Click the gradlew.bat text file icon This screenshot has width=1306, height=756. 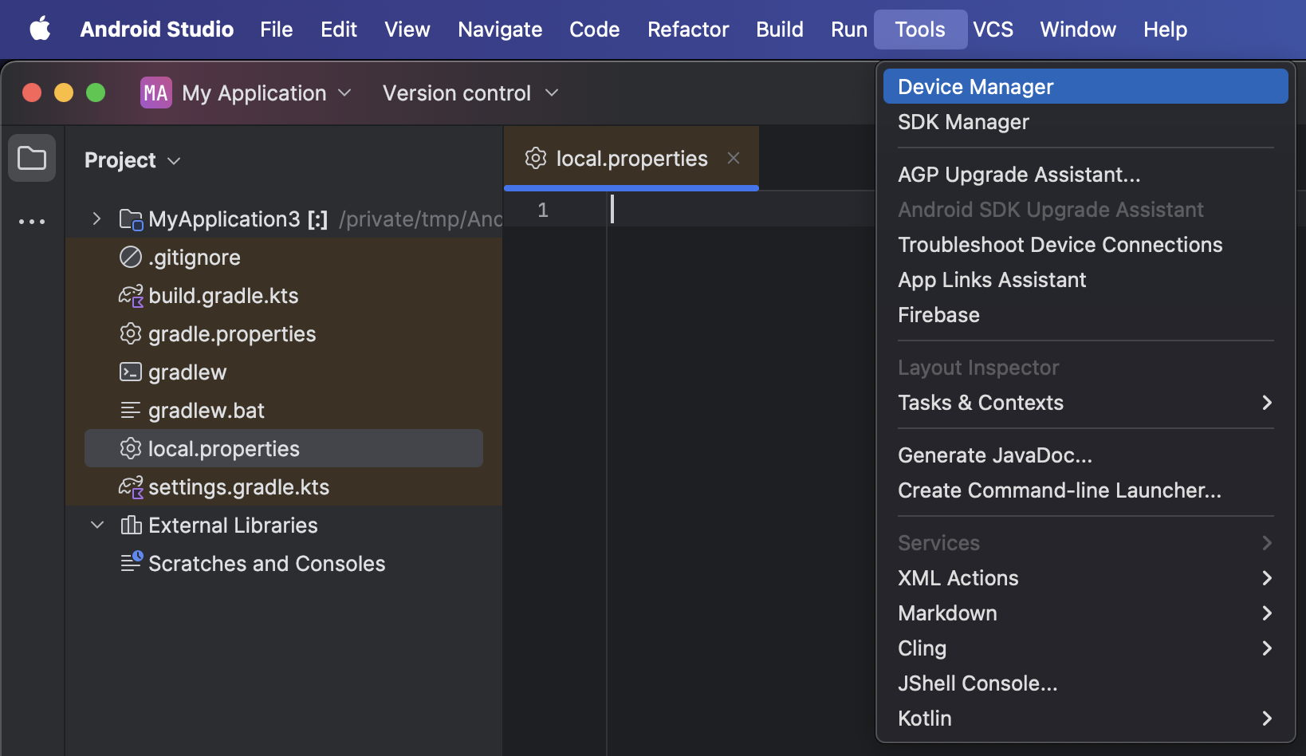tap(131, 410)
